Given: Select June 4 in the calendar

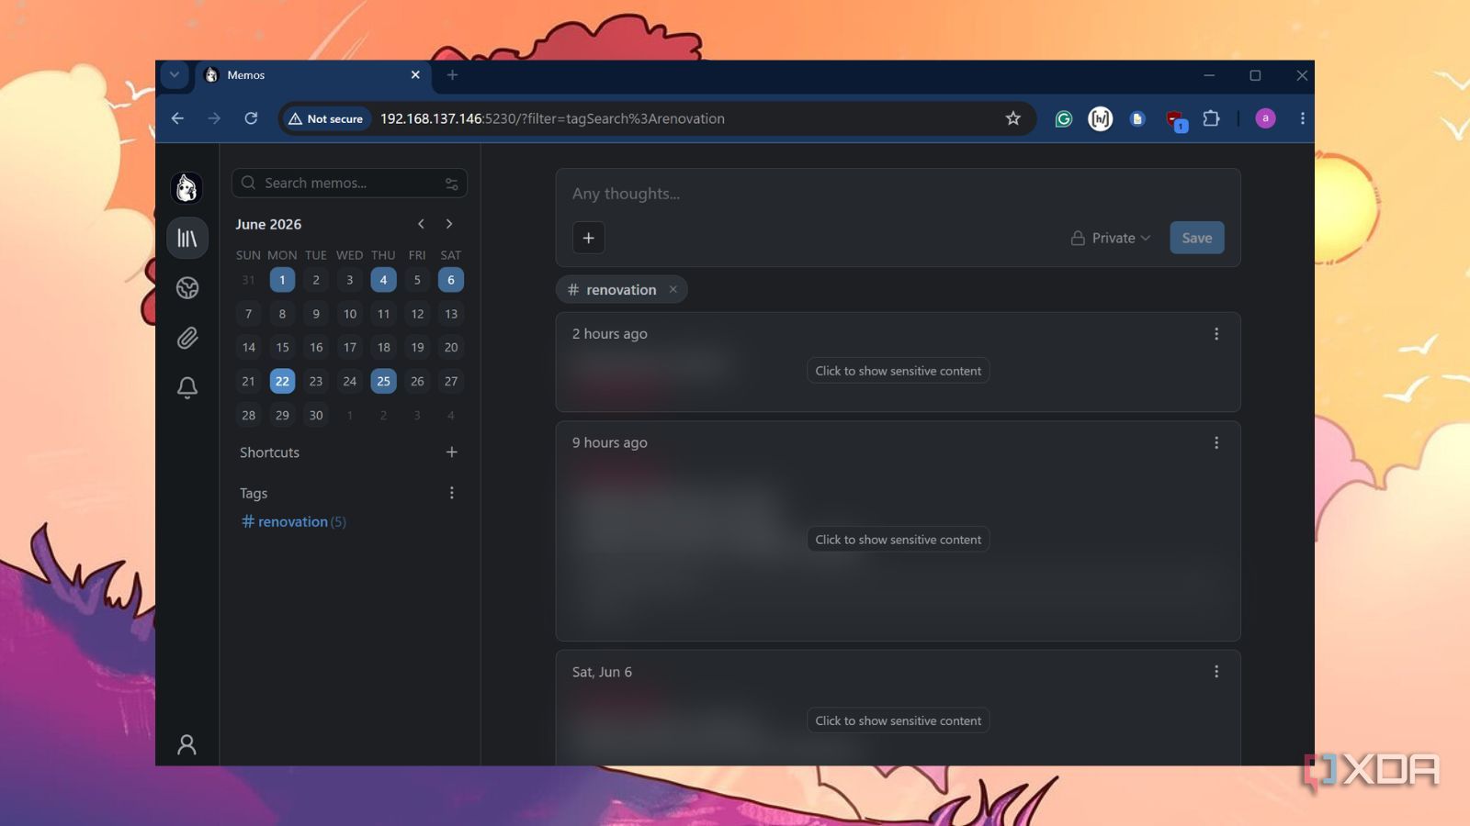Looking at the screenshot, I should [383, 280].
